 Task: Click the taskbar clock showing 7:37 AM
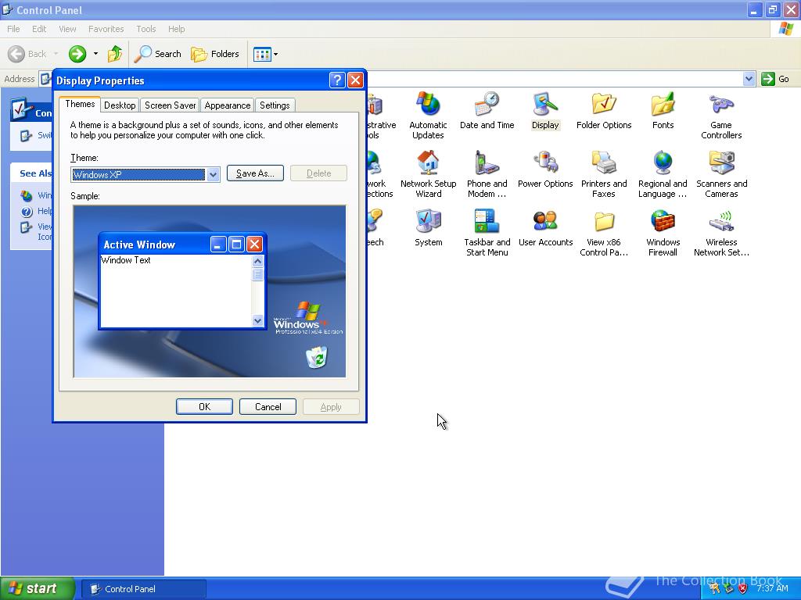[x=772, y=589]
